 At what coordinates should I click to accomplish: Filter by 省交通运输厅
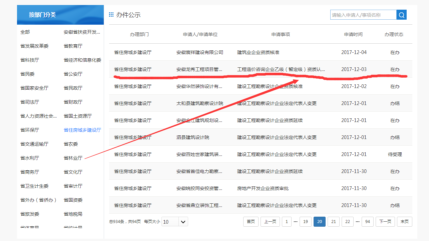(x=34, y=144)
